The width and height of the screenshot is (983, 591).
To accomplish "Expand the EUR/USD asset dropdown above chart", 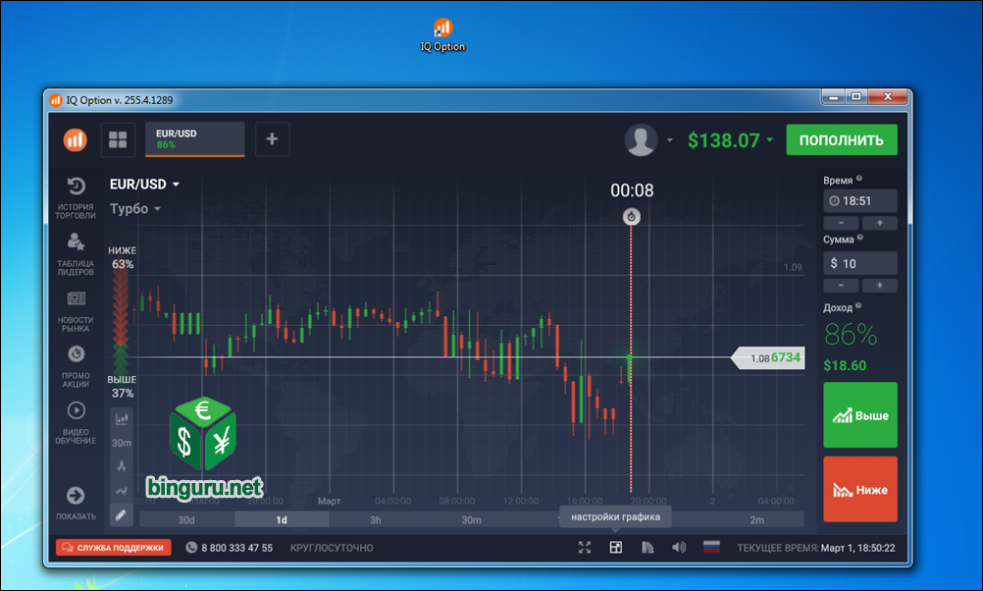I will tap(145, 185).
